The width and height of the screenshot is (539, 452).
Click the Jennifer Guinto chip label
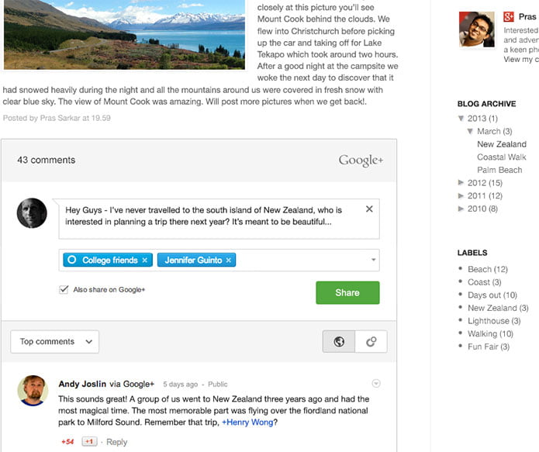point(193,261)
